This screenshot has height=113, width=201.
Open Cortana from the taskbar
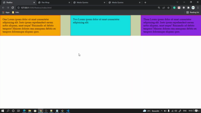pyautogui.click(x=13, y=111)
